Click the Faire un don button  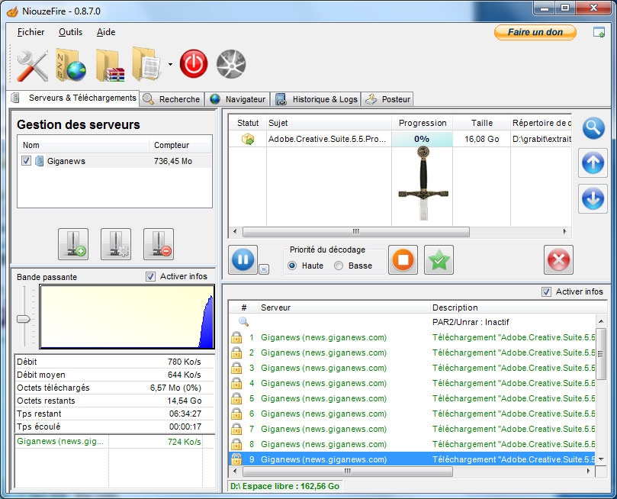[535, 32]
